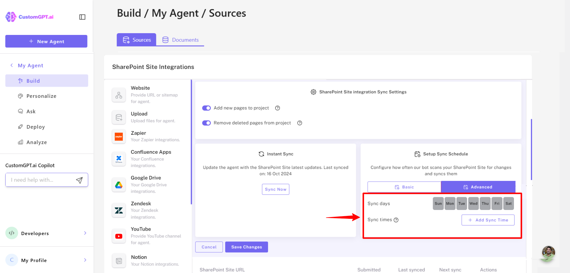Select the YouTube source icon

coord(119,236)
